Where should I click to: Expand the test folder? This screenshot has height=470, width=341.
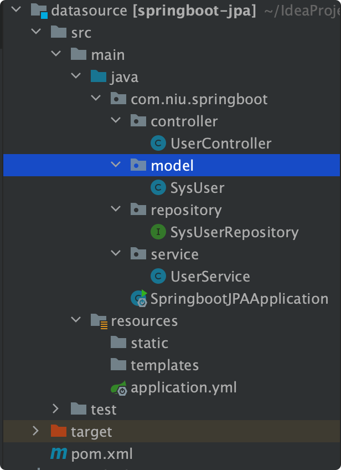[x=55, y=409]
